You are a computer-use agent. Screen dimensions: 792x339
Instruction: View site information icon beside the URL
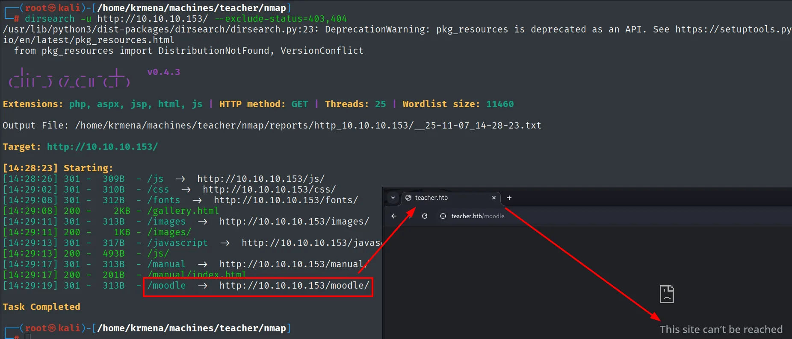(443, 216)
